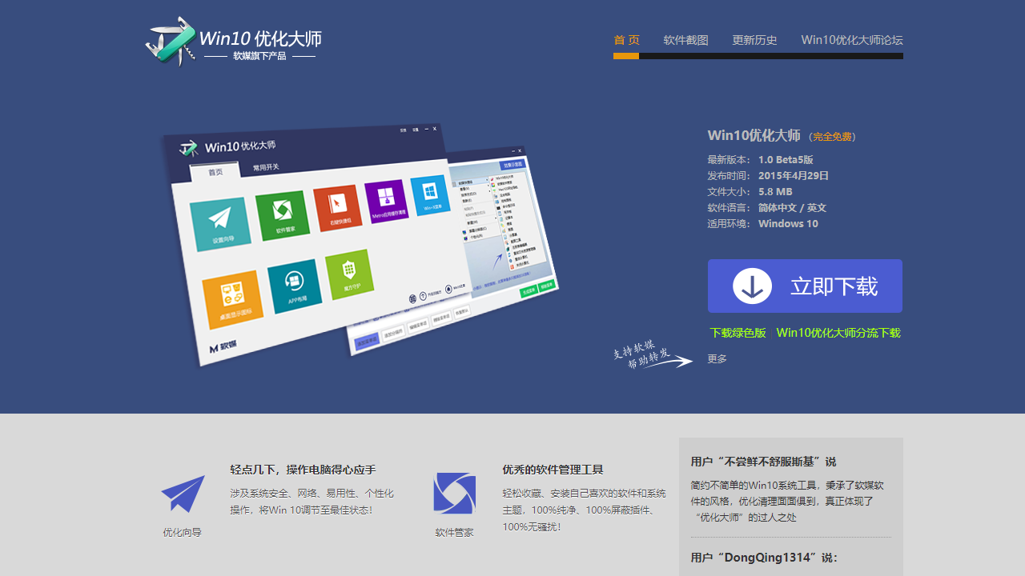Switch to the 软件截图 navigation tab
Image resolution: width=1025 pixels, height=576 pixels.
685,39
